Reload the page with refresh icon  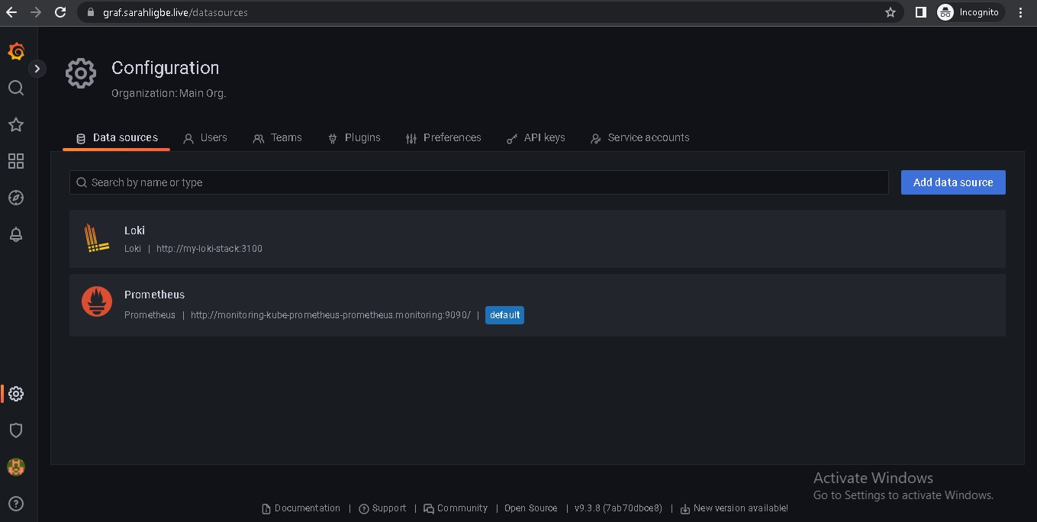(60, 12)
